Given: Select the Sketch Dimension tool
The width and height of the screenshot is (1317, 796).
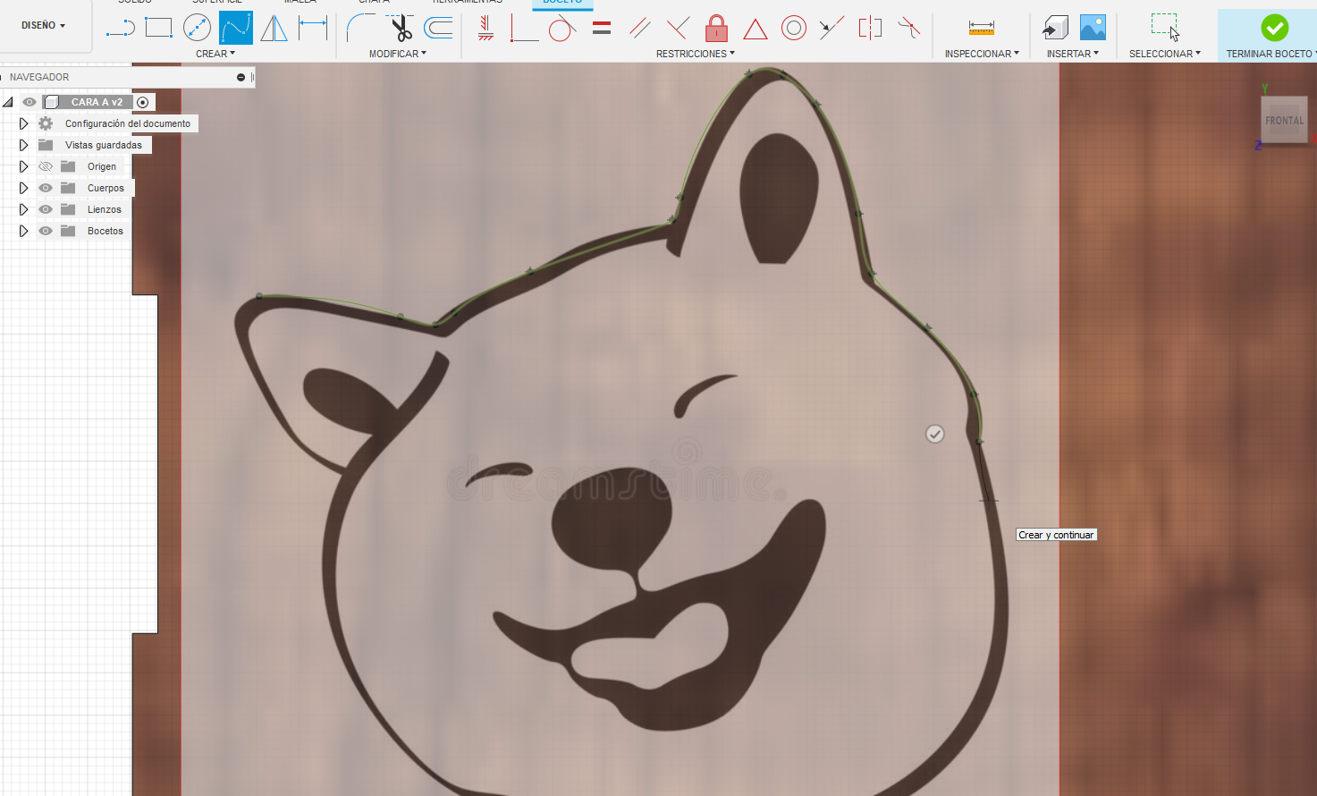Looking at the screenshot, I should pyautogui.click(x=313, y=28).
